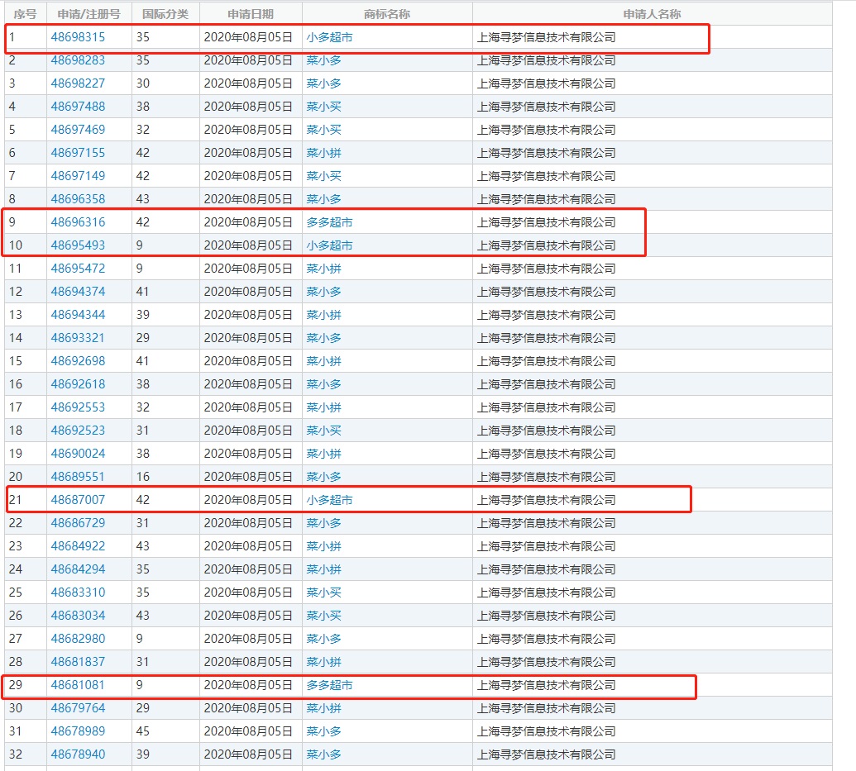Viewport: 856px width, 771px height.
Task: Open application number 48678989
Action: (78, 731)
